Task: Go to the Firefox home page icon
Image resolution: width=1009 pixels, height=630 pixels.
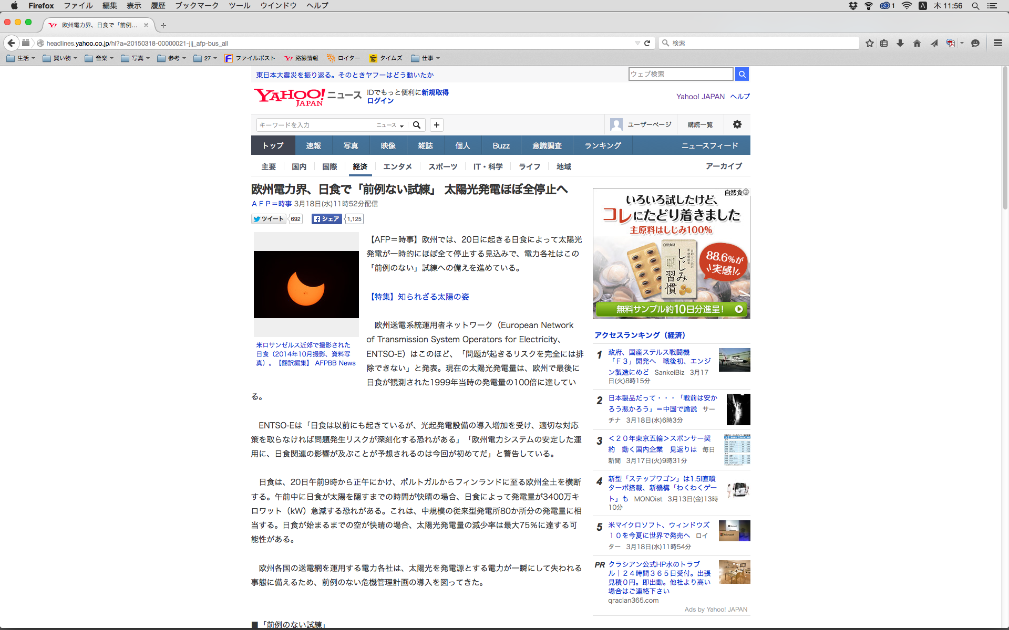Action: (x=917, y=43)
